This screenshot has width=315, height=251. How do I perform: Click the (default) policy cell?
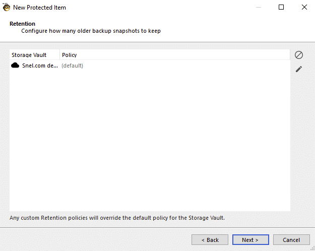pos(72,66)
